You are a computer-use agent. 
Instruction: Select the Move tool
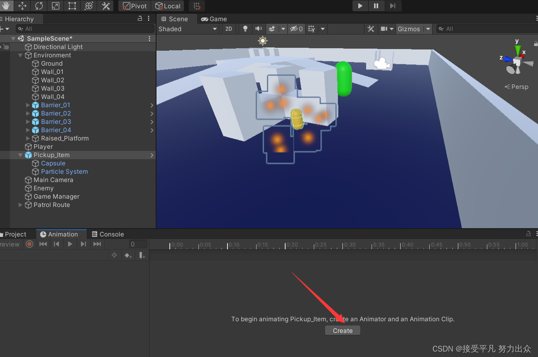tap(22, 6)
